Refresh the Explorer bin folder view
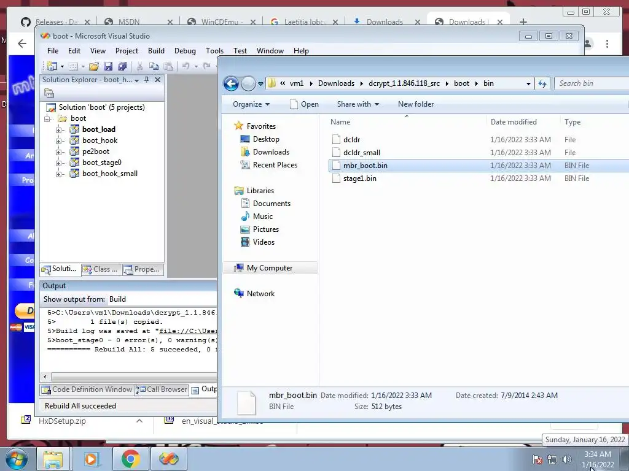 pyautogui.click(x=542, y=83)
